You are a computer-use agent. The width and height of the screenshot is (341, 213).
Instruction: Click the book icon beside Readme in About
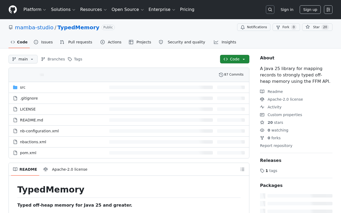pos(262,92)
